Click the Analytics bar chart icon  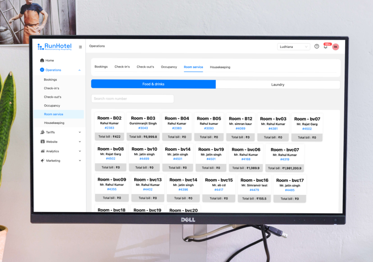coord(43,151)
